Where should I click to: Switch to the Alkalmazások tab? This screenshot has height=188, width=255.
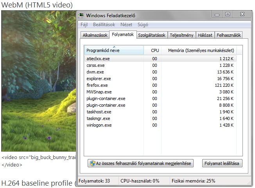[95, 35]
